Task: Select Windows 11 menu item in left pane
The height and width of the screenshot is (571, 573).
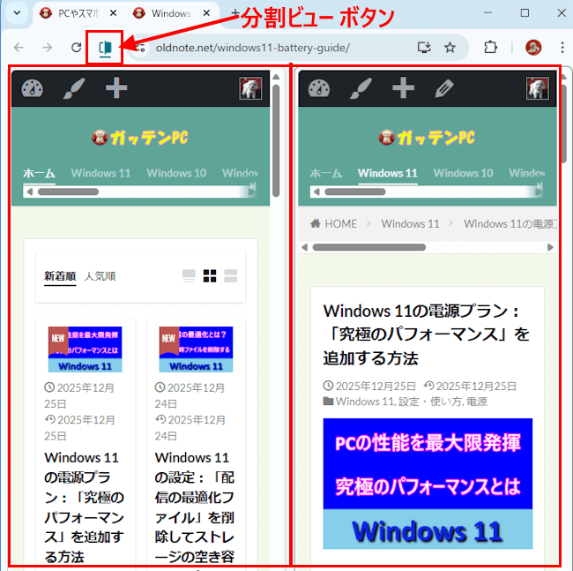Action: 100,173
